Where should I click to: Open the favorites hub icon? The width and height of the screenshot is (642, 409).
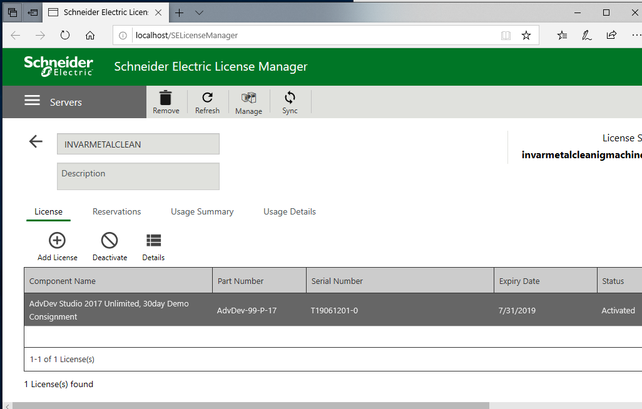tap(562, 36)
